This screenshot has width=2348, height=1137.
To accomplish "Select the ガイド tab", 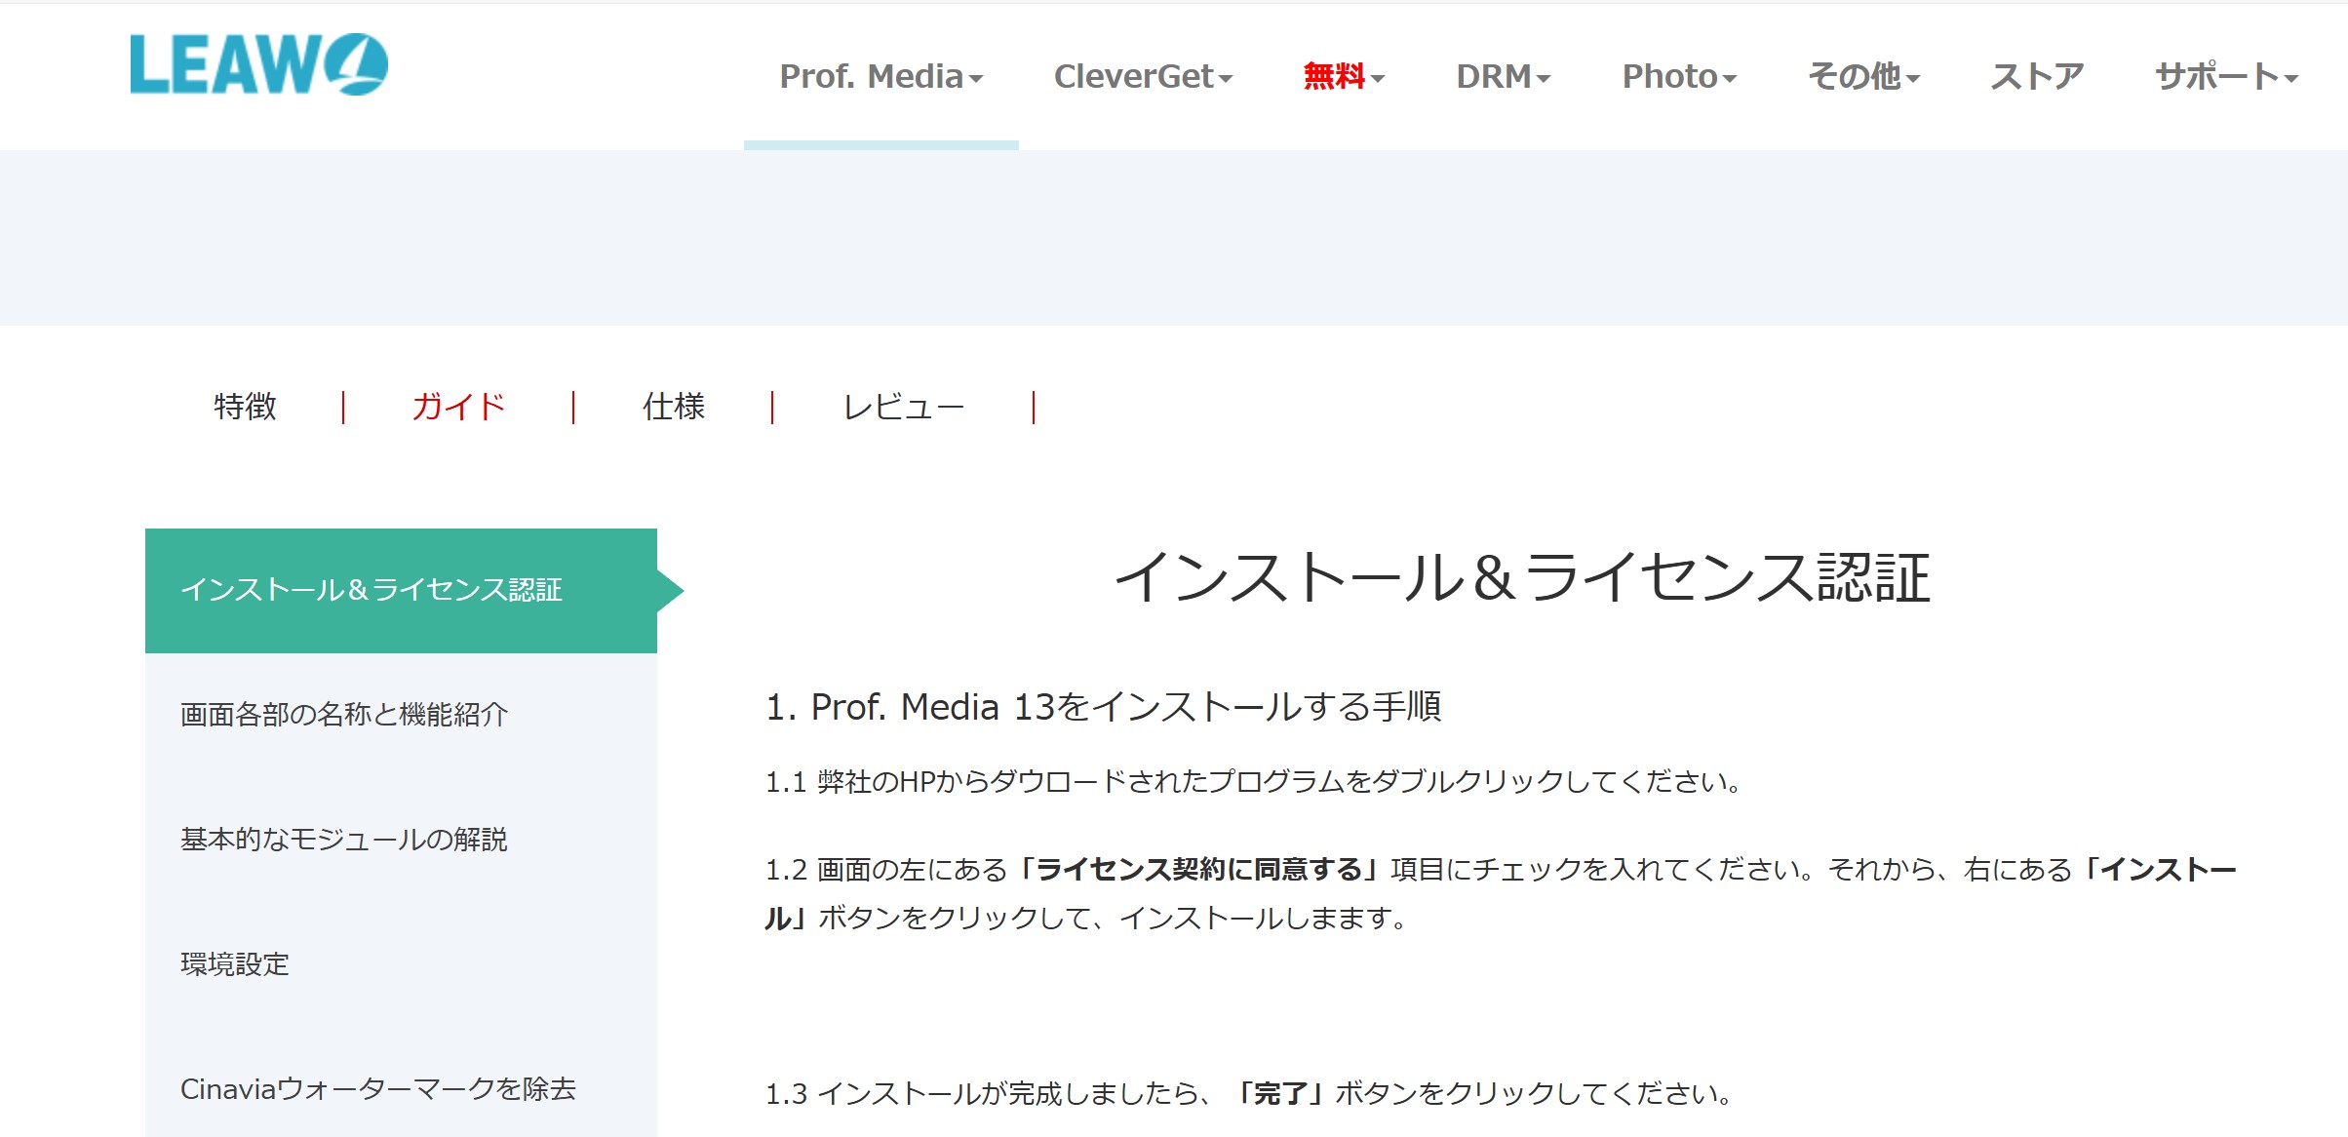I will 458,407.
